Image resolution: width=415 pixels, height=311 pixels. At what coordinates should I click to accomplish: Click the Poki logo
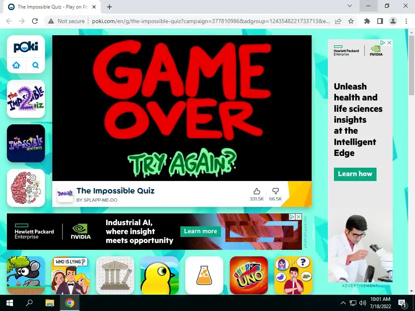click(26, 47)
